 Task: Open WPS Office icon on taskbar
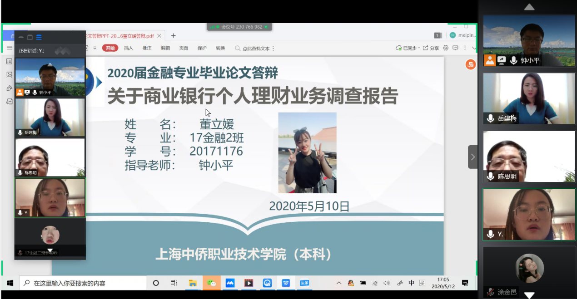(x=286, y=283)
